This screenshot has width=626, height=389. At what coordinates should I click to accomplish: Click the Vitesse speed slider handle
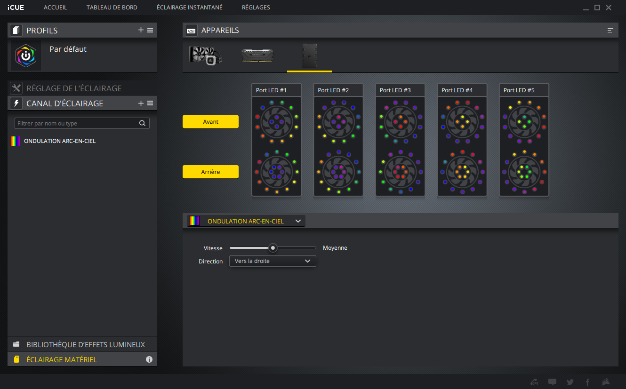273,248
